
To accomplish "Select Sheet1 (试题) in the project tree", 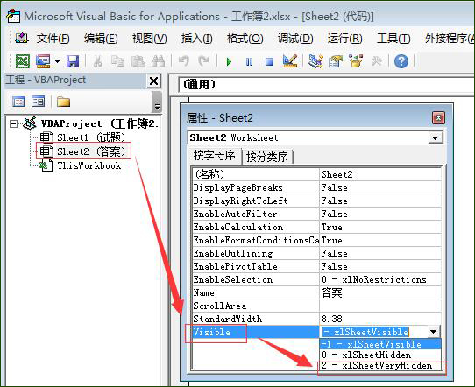I will click(x=82, y=137).
